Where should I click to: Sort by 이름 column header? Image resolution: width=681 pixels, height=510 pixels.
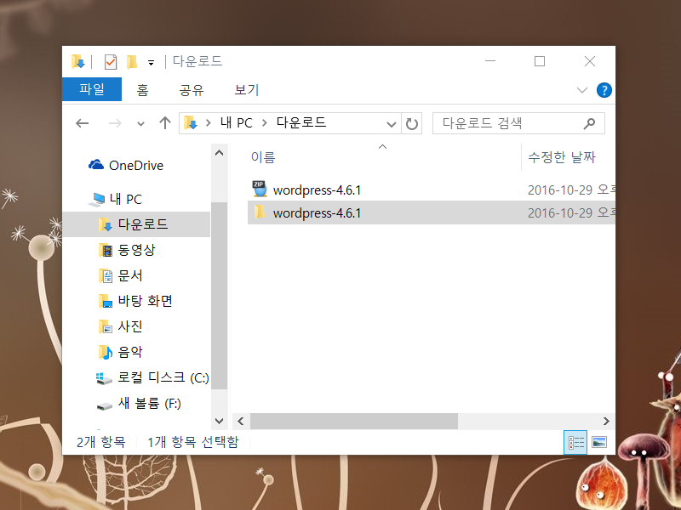[263, 157]
